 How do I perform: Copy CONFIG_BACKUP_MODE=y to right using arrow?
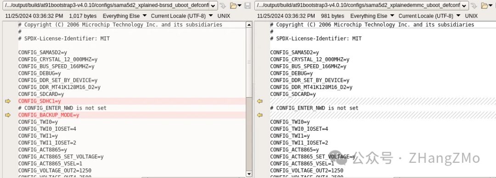coord(8,115)
